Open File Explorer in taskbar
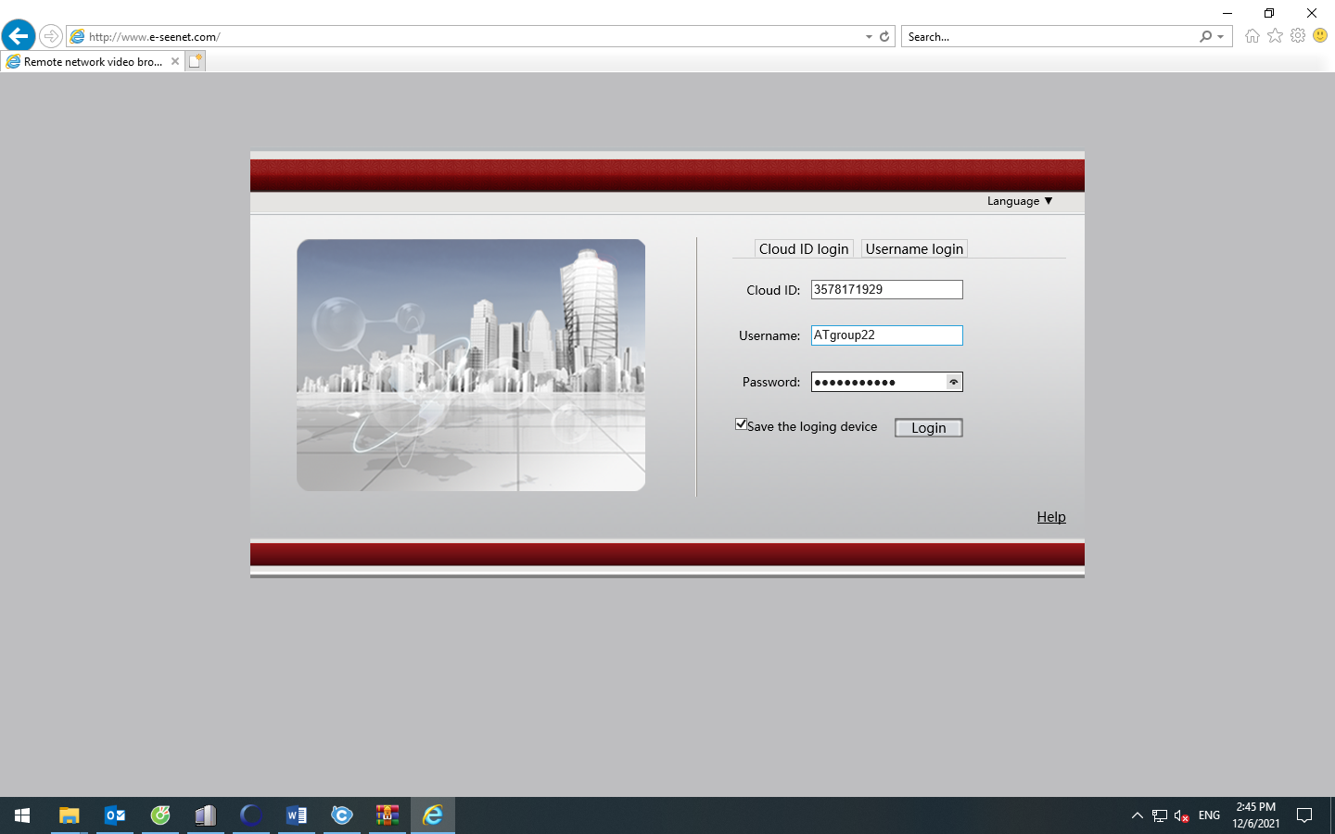1335x834 pixels. coord(70,815)
